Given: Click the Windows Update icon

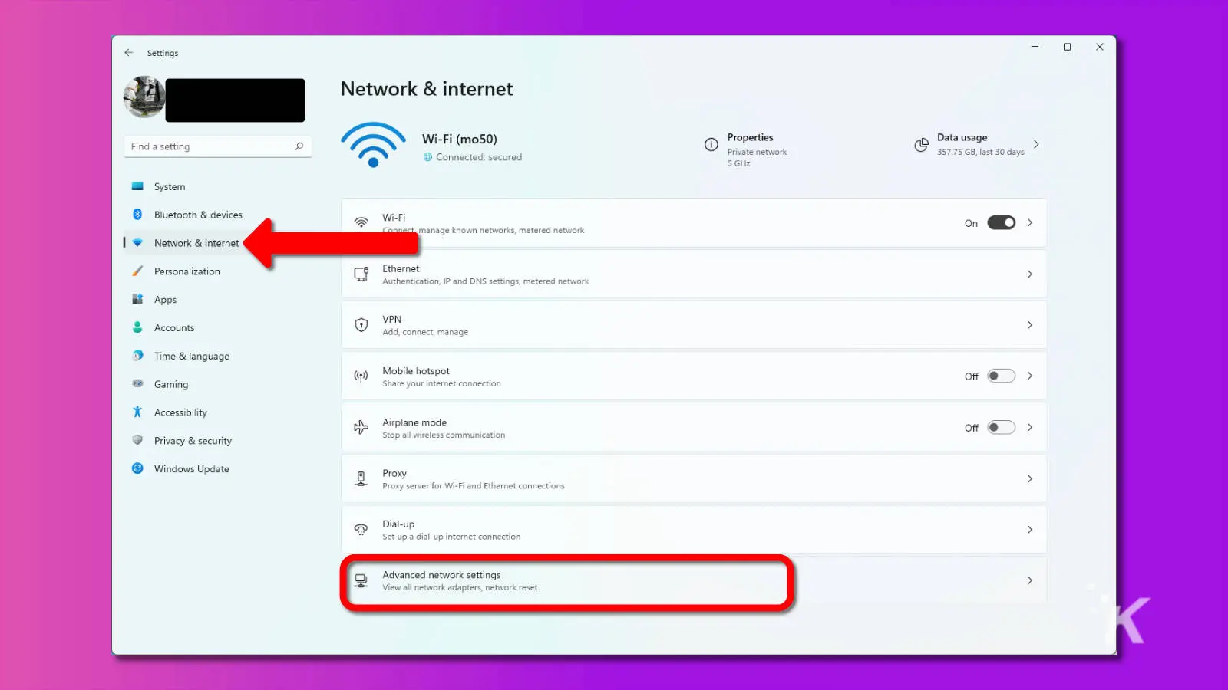Looking at the screenshot, I should click(137, 468).
